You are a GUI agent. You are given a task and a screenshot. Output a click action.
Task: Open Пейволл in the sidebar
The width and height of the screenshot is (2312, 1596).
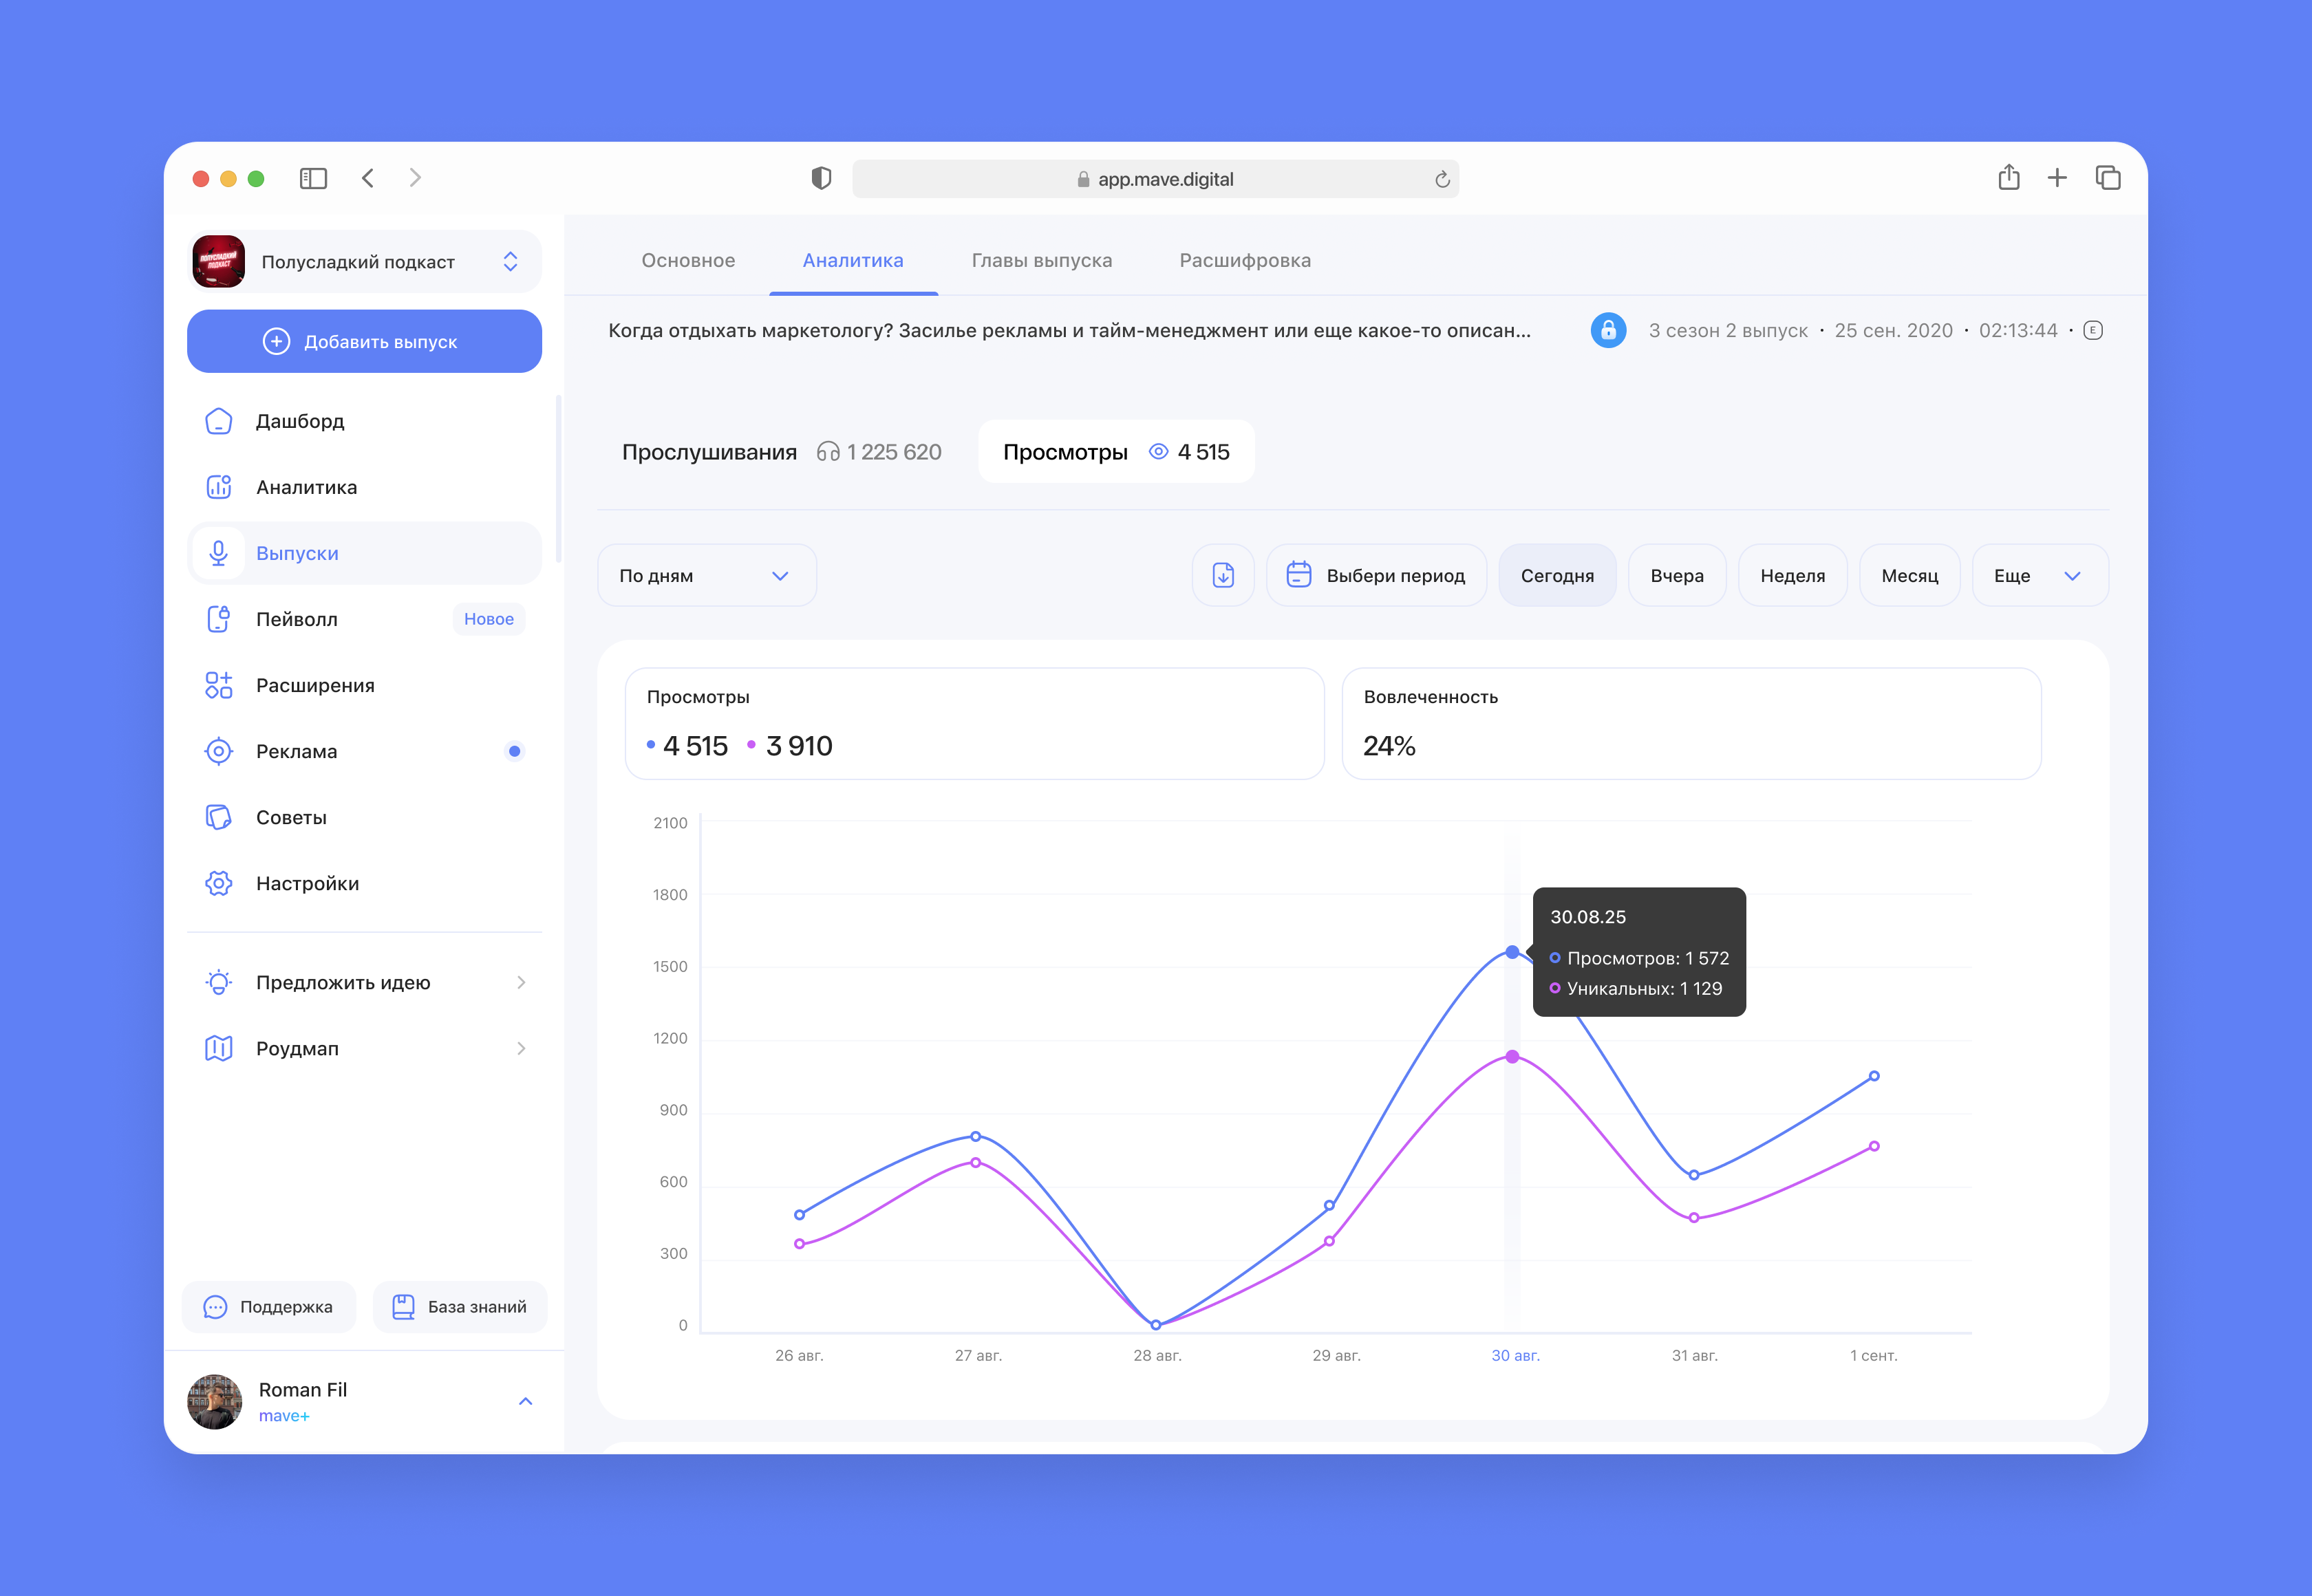click(364, 619)
